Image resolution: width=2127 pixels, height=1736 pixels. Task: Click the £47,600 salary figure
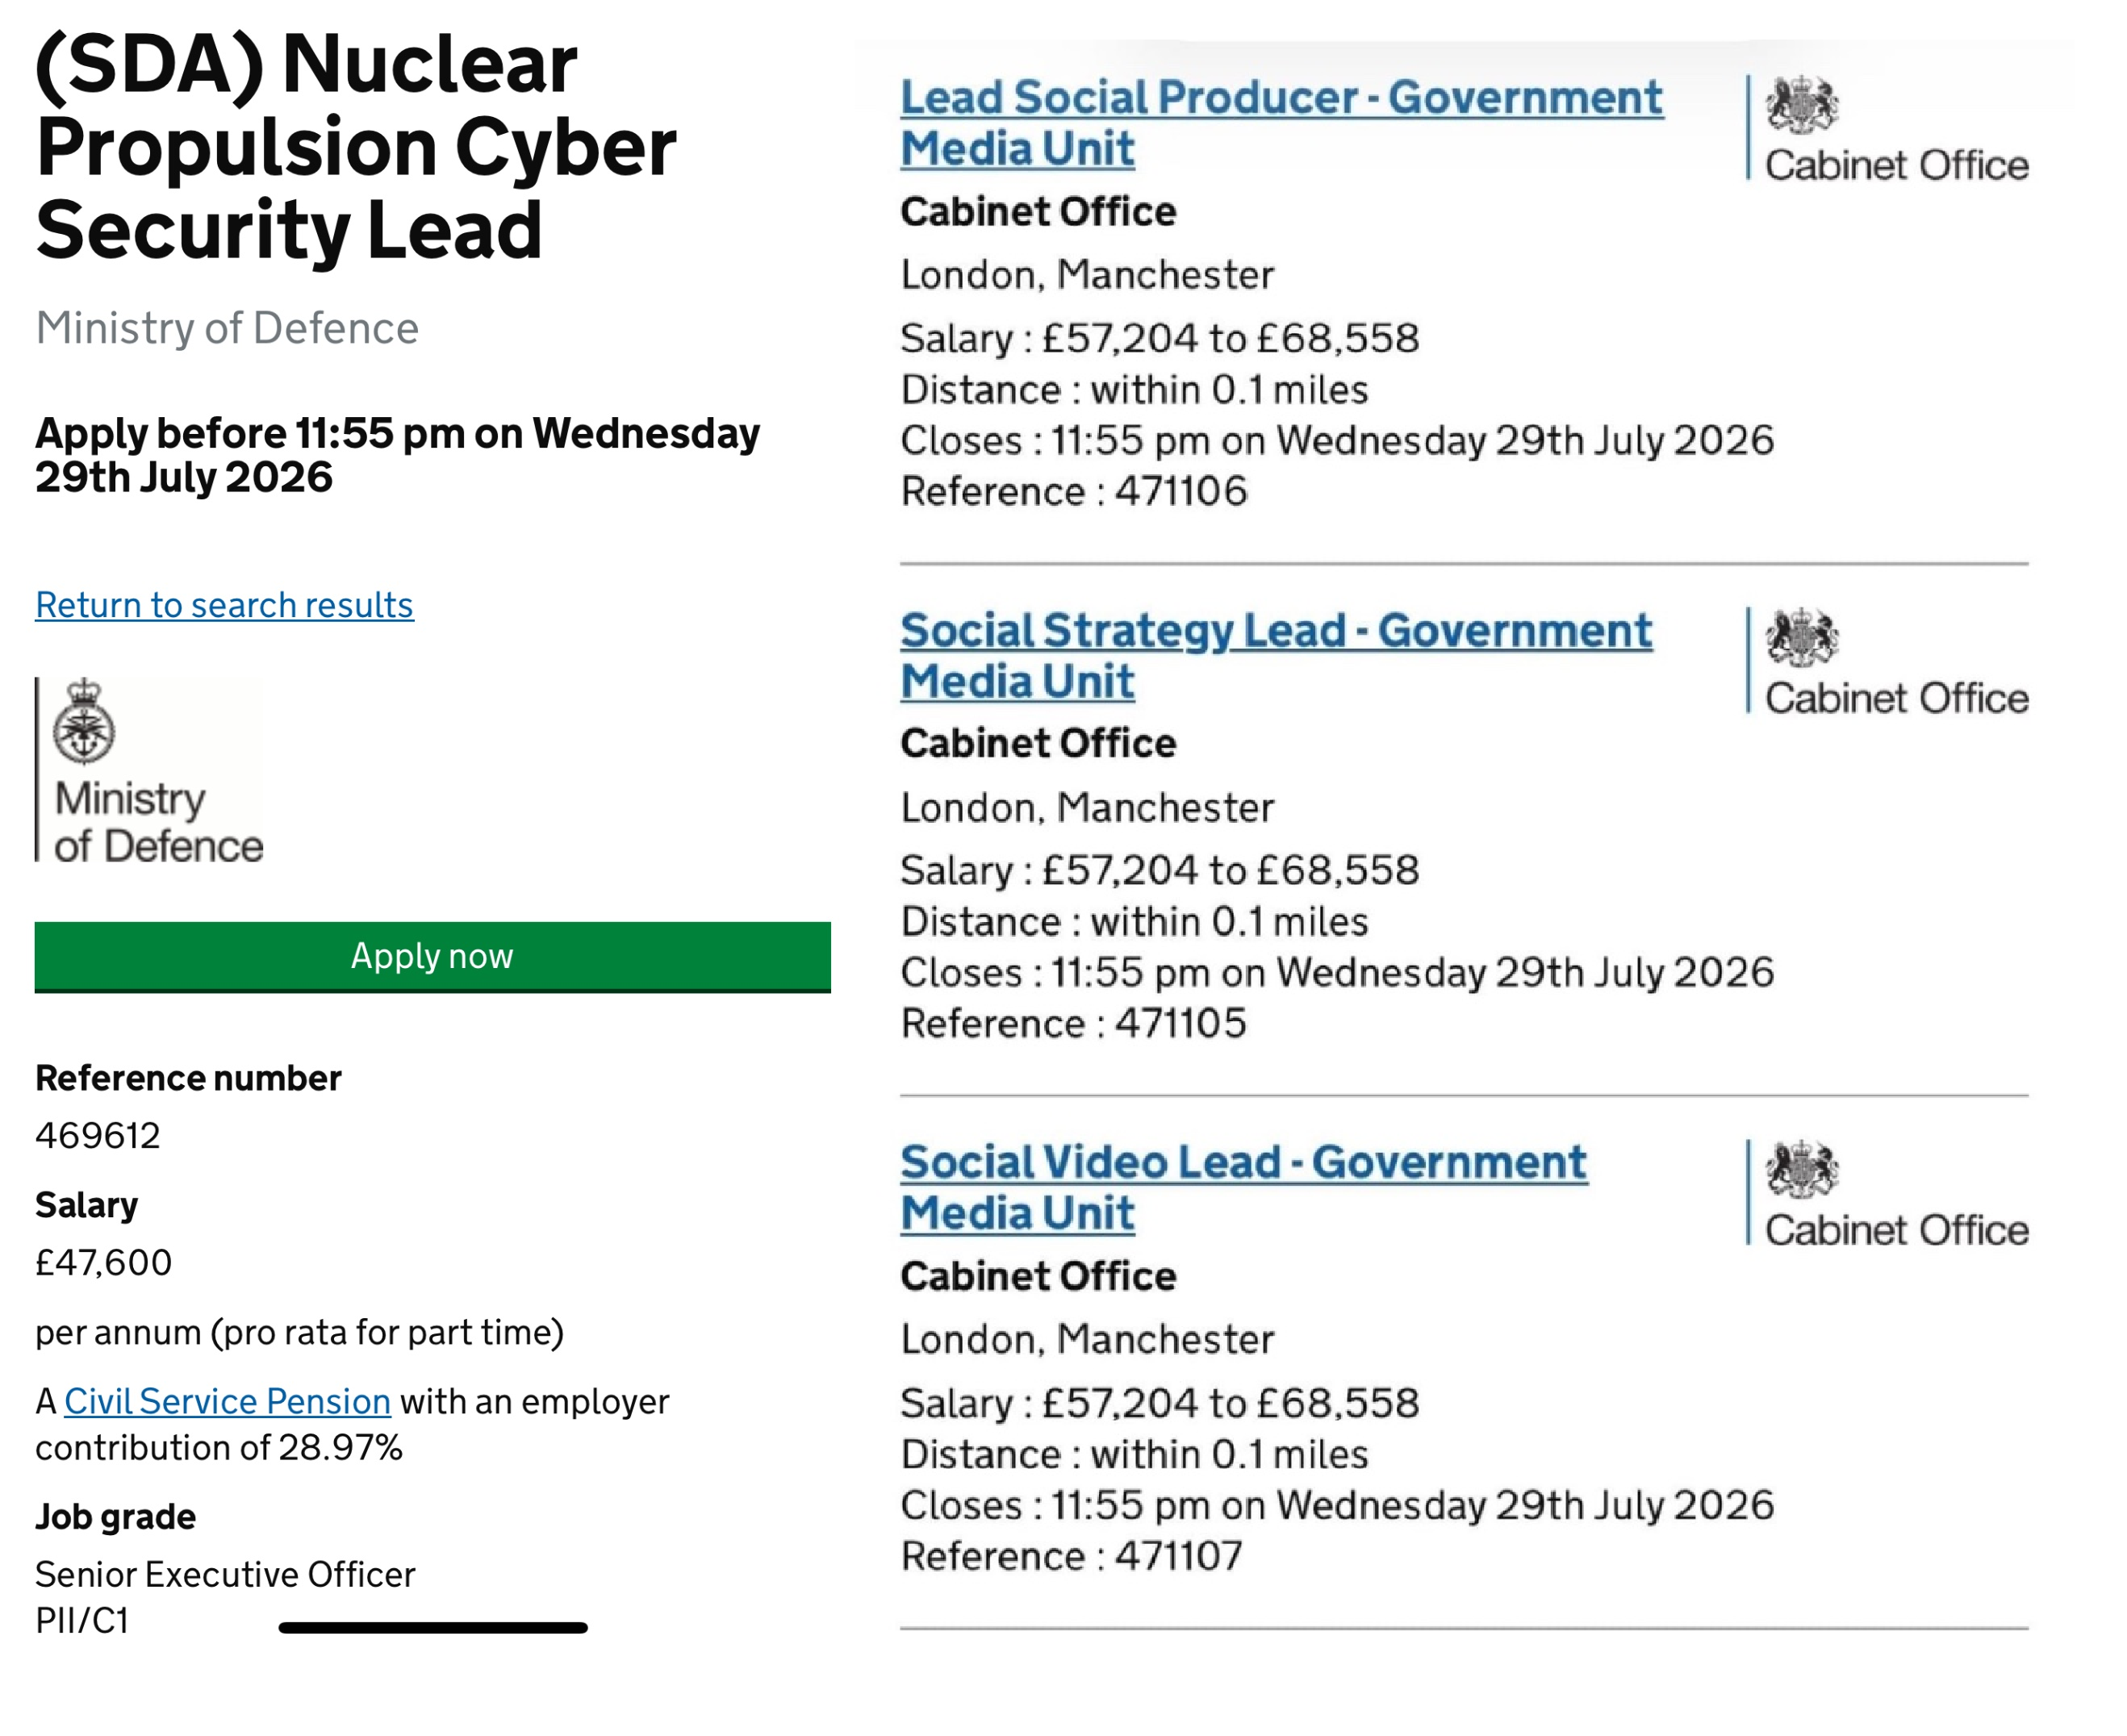[x=104, y=1263]
